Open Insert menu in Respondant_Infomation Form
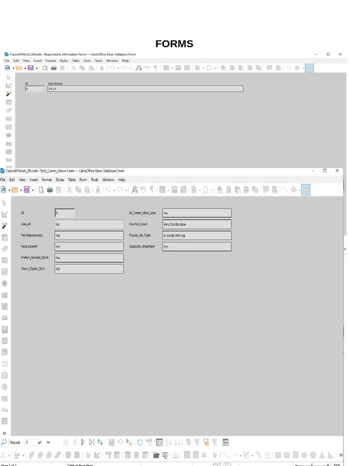Viewport: 349px width, 466px height. click(38, 61)
